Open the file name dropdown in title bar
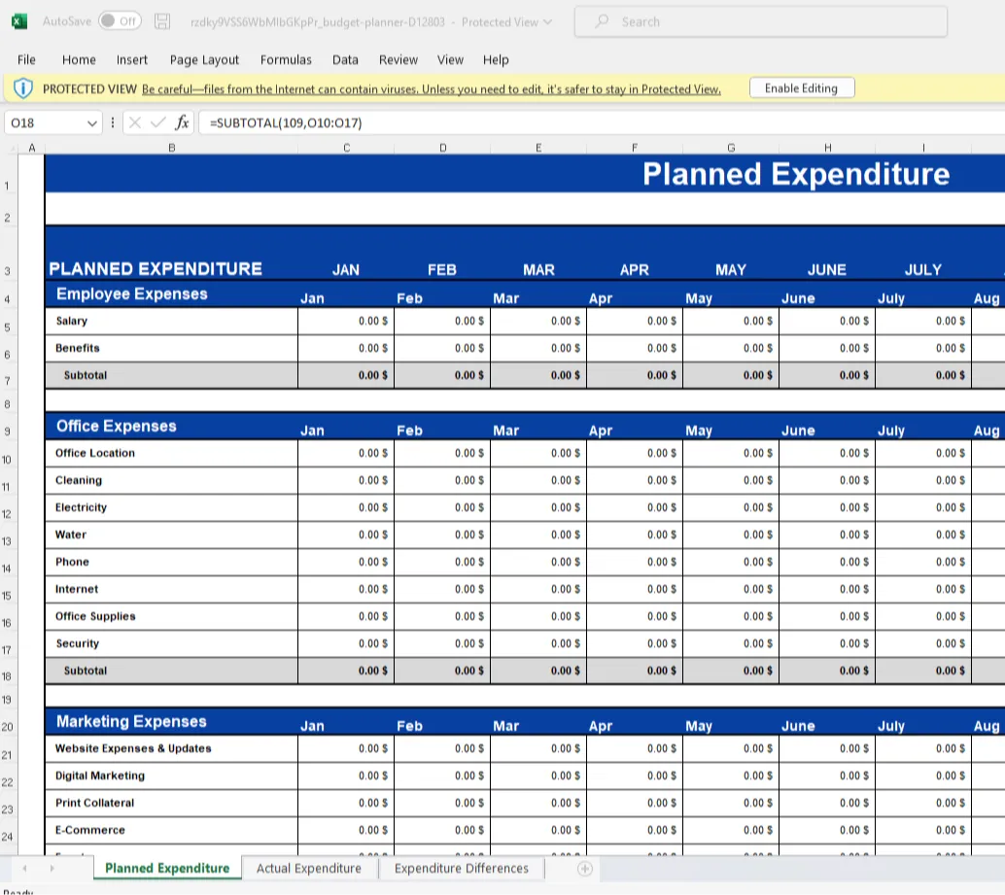This screenshot has width=1005, height=895. click(x=547, y=21)
